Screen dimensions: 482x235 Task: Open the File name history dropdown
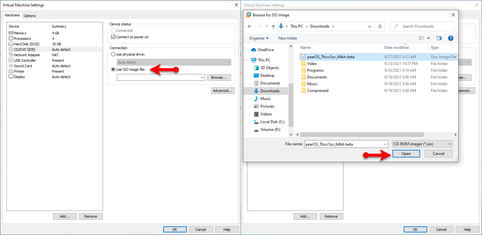pyautogui.click(x=385, y=144)
